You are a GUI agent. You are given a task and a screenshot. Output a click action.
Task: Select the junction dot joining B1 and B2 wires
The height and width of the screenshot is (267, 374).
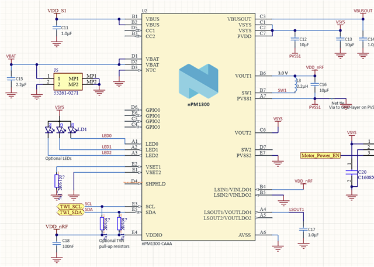[x=119, y=19]
